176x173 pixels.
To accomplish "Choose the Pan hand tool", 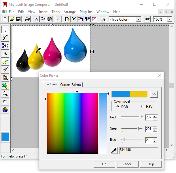I will coord(5,102).
